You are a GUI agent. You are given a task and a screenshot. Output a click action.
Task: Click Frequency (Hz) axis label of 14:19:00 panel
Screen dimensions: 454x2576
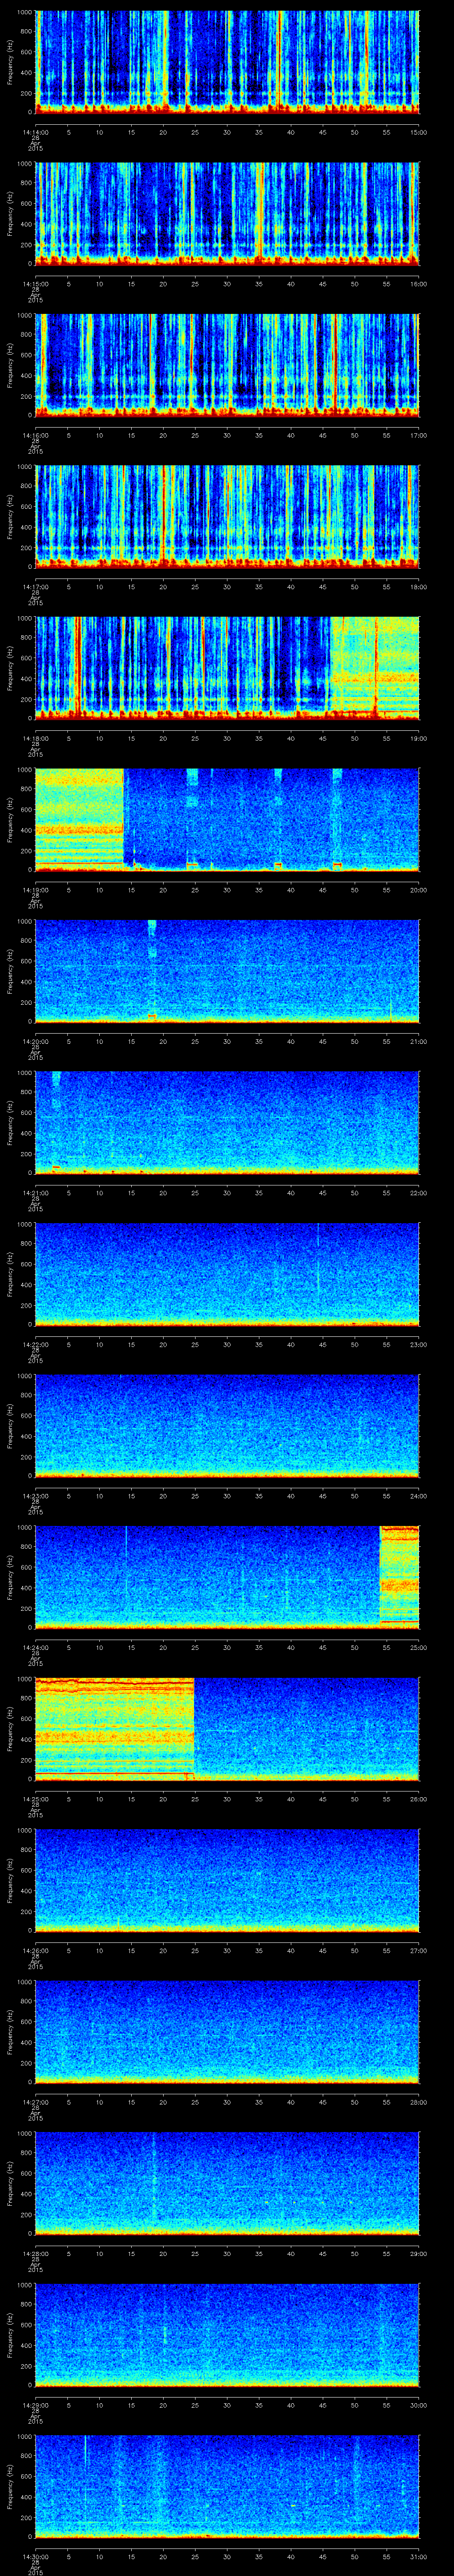[x=10, y=819]
